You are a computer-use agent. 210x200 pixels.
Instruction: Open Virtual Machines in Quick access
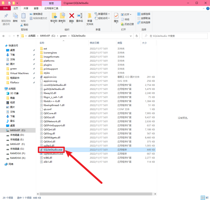(x=19, y=73)
